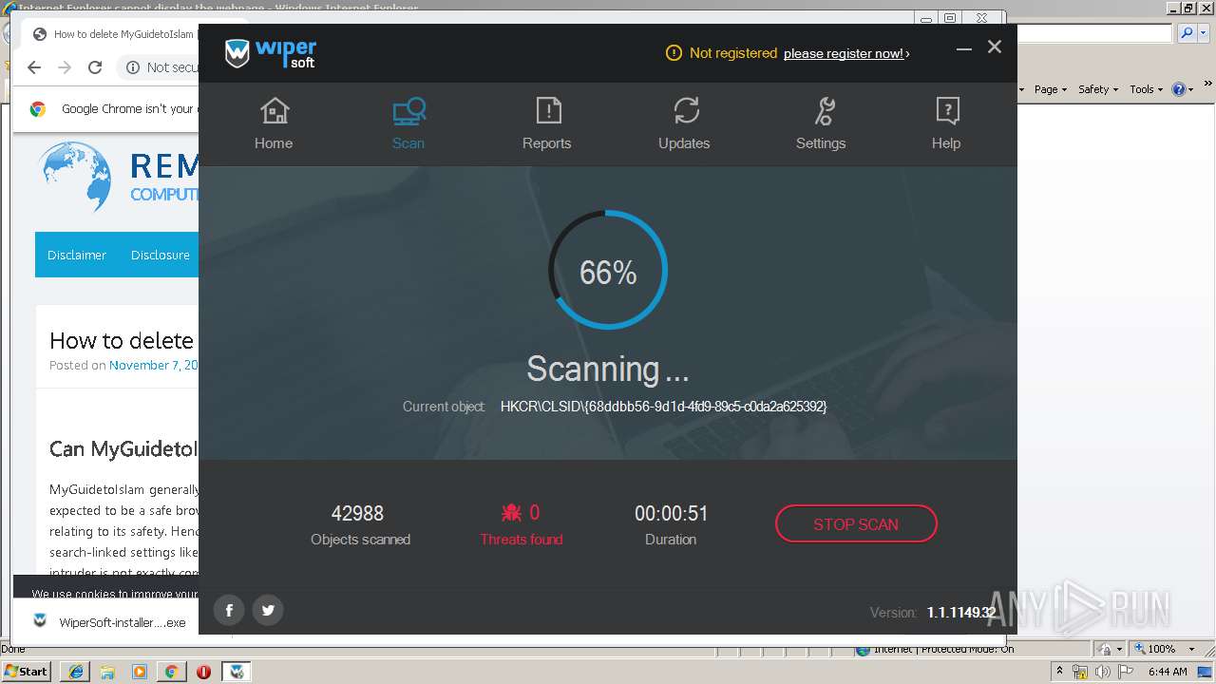This screenshot has height=684, width=1216.
Task: Click the 66% circular scan progress indicator
Action: 608,271
